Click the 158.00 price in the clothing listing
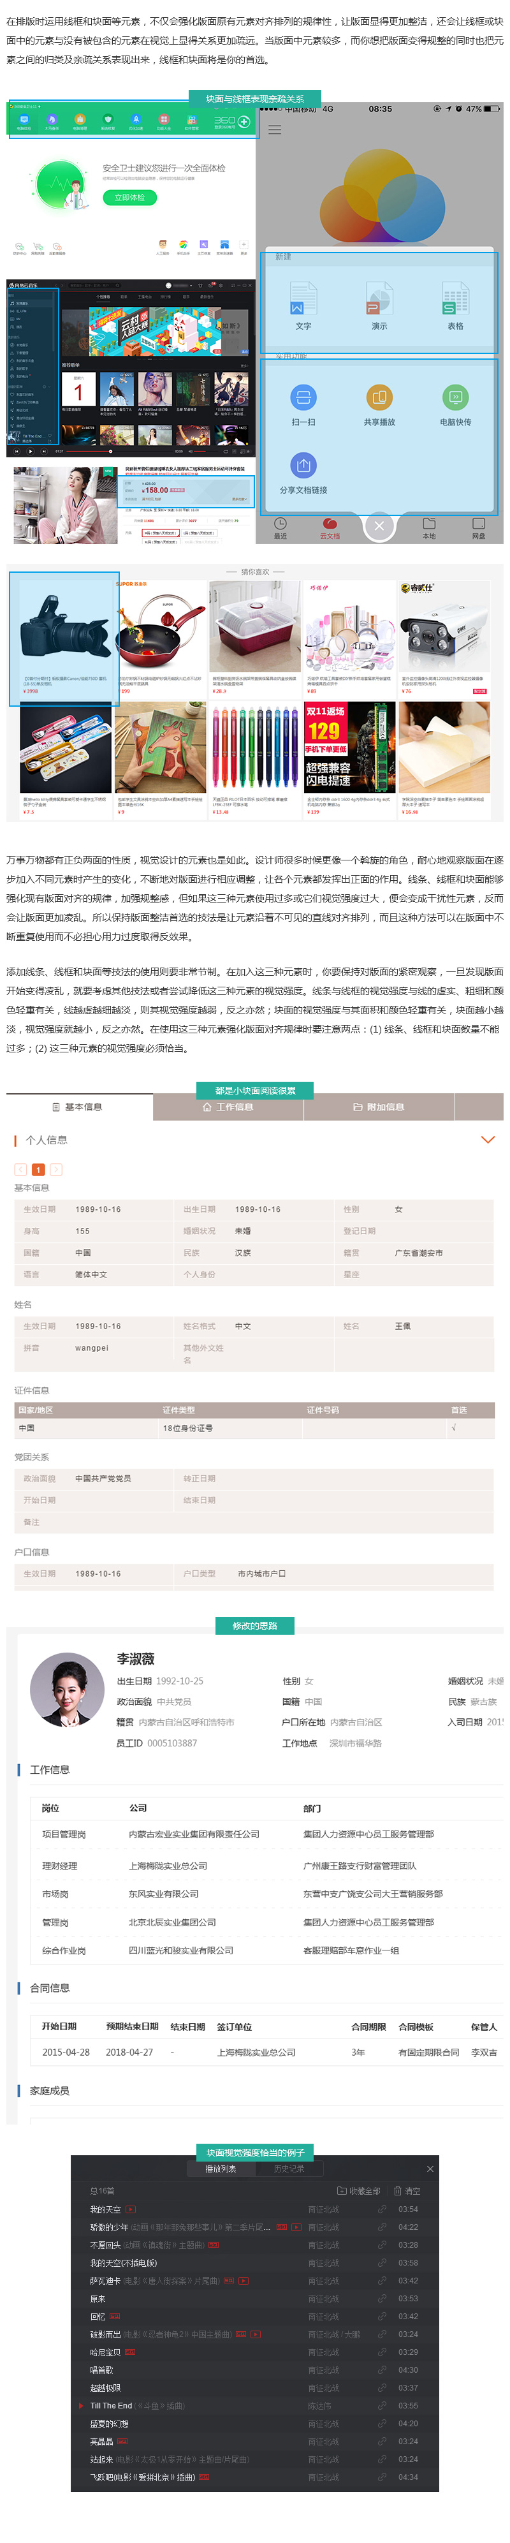 (156, 490)
